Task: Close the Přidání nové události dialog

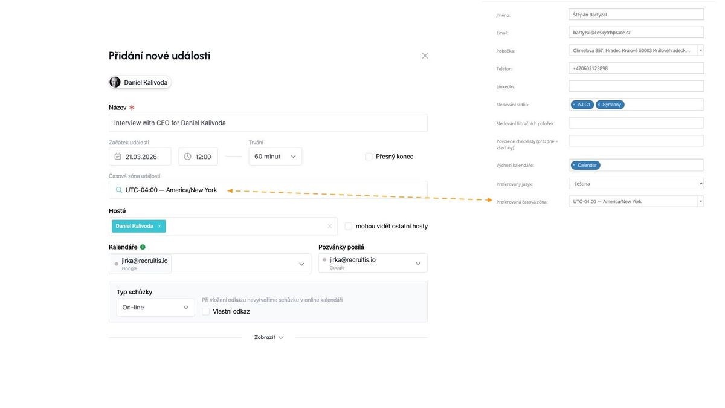Action: 425,56
